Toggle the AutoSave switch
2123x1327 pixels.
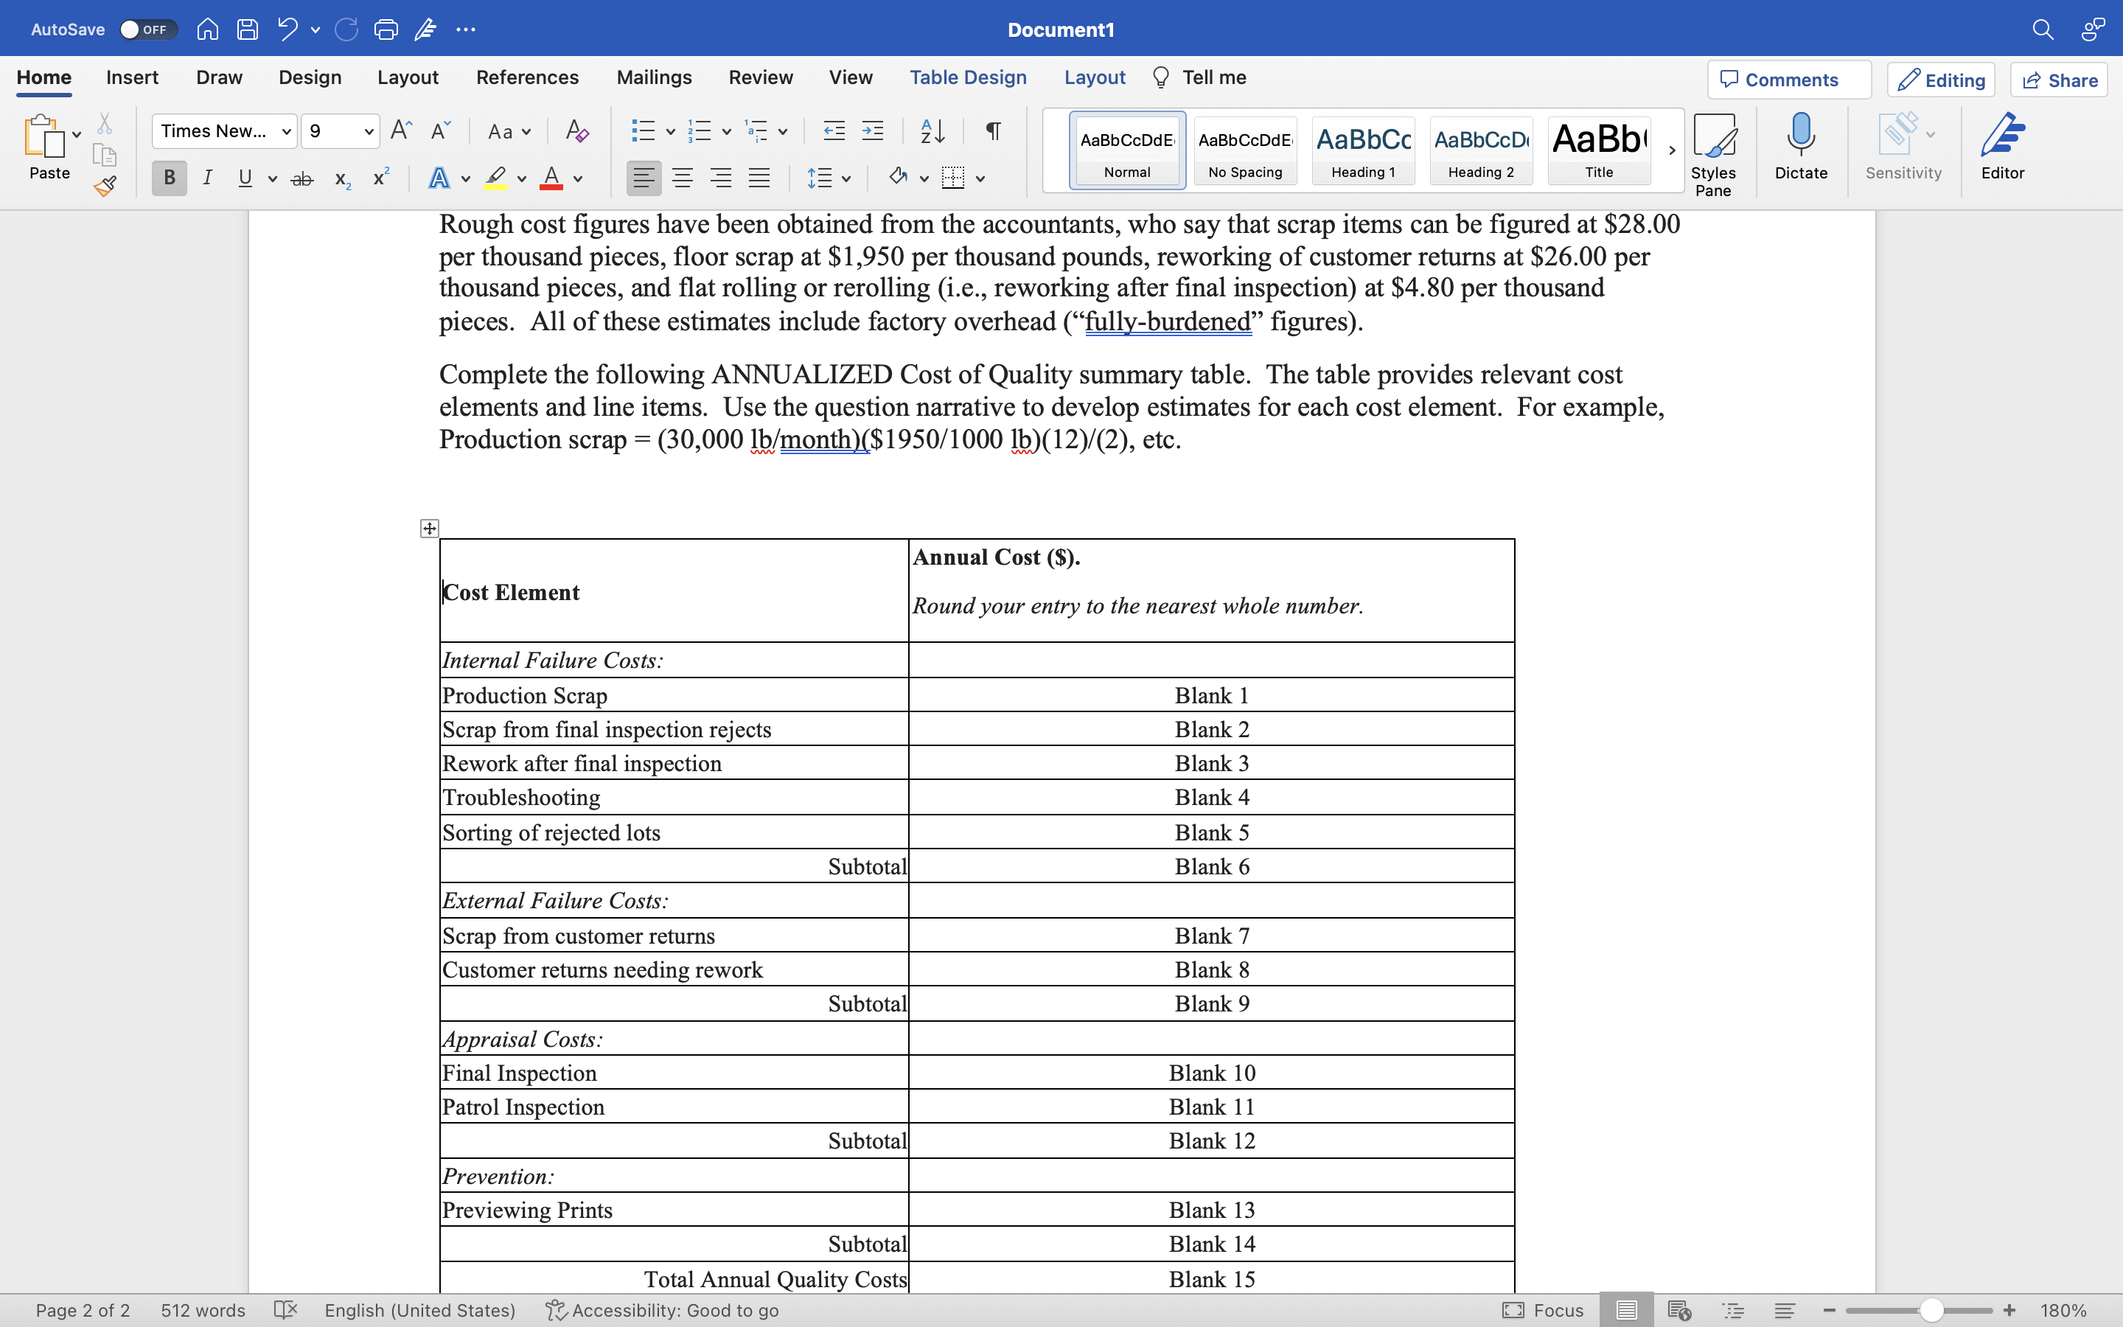147,29
